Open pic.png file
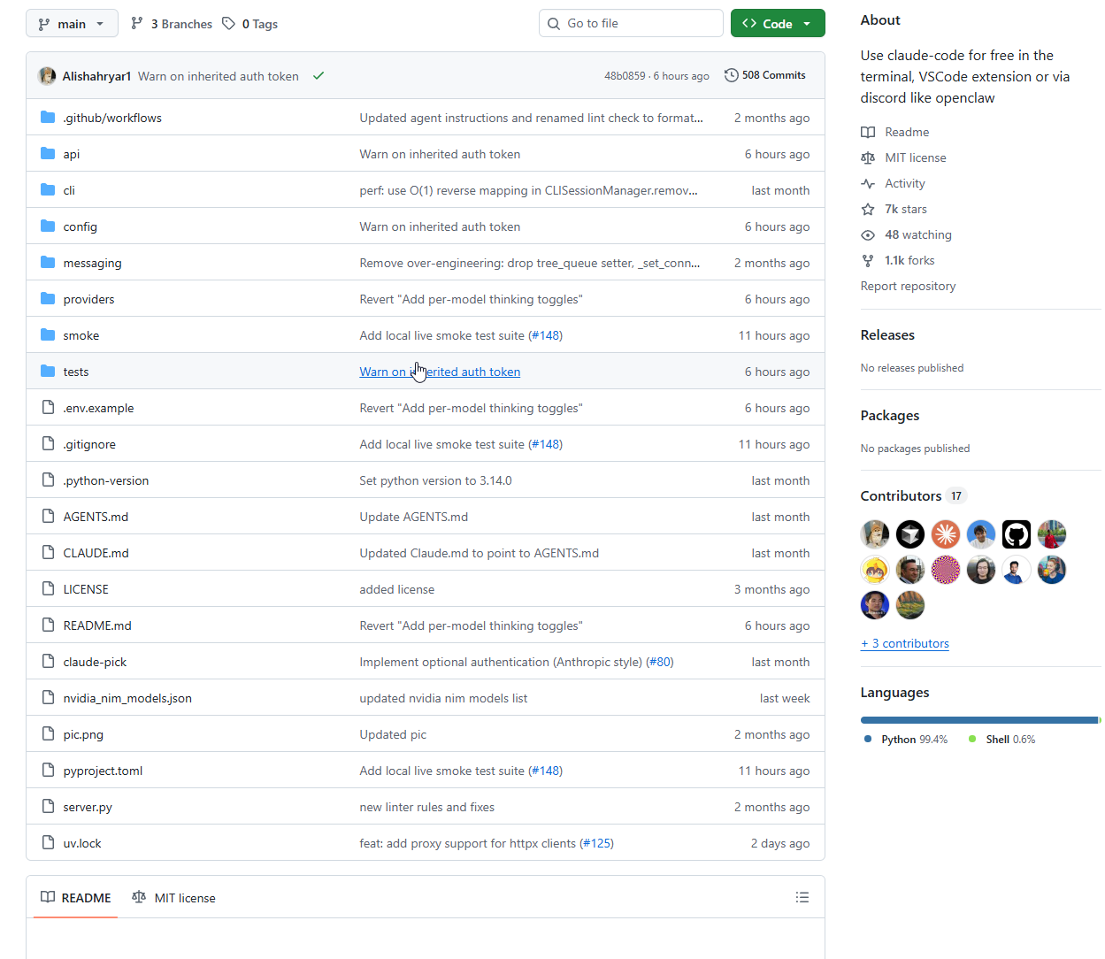The image size is (1105, 959). [83, 734]
